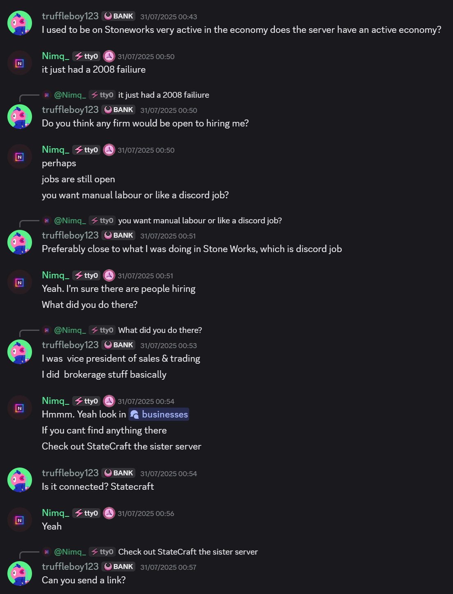Click the quoted reply about manual labour or discord job

[200, 220]
